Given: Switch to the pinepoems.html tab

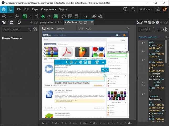Looking at the screenshot, I should (49, 22).
